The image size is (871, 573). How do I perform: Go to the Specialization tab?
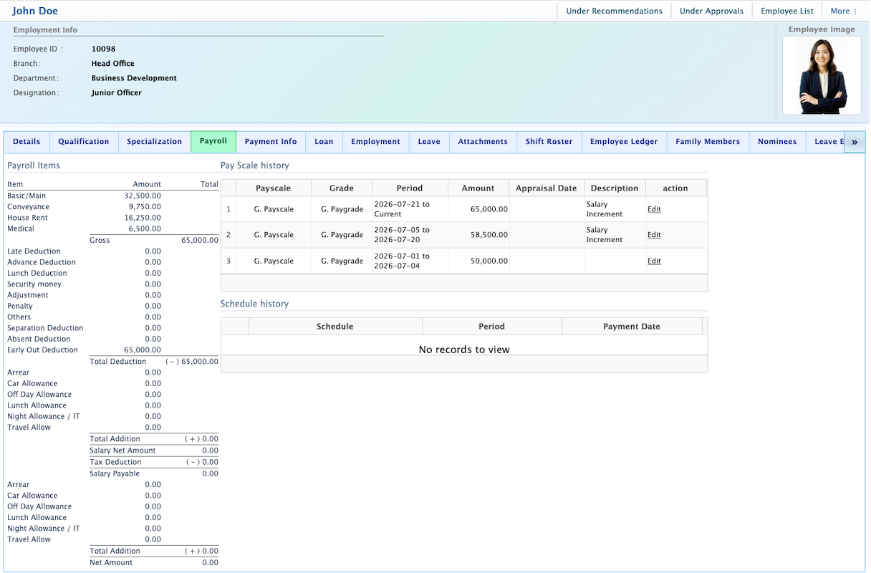(155, 142)
